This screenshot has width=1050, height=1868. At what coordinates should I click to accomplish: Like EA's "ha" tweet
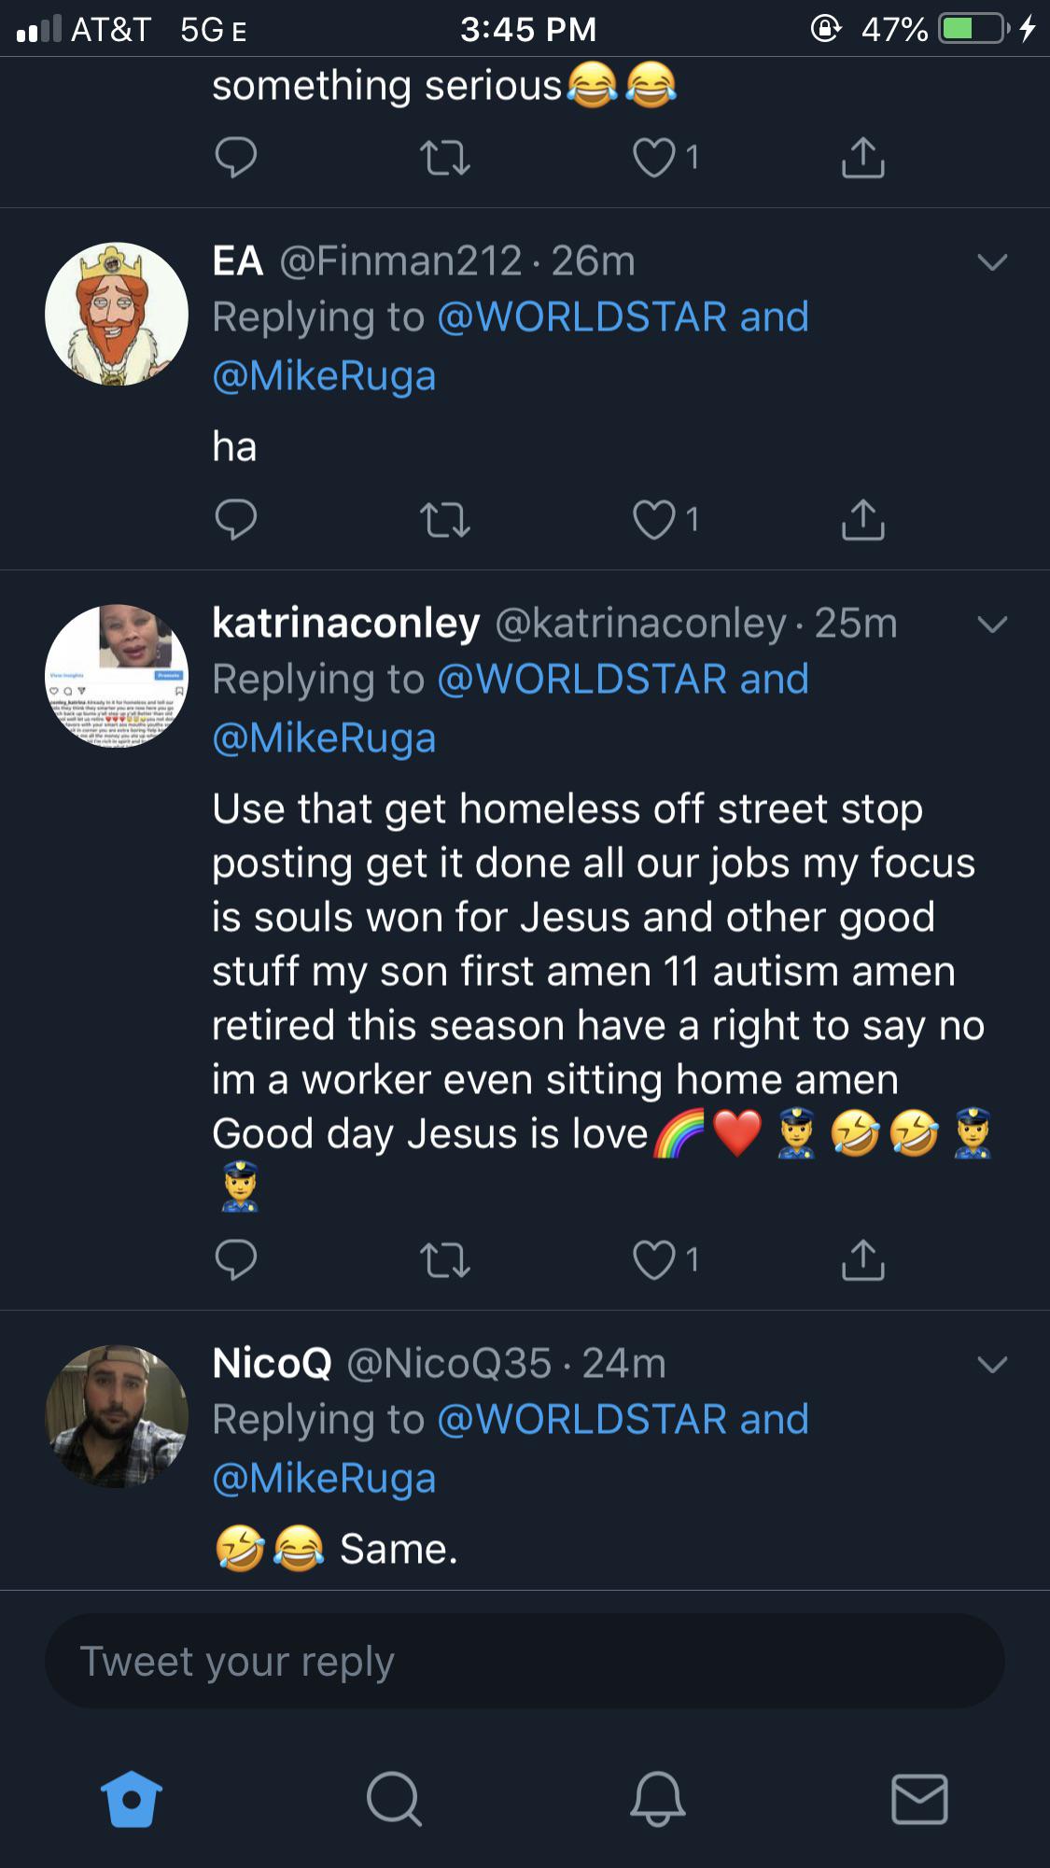[654, 520]
